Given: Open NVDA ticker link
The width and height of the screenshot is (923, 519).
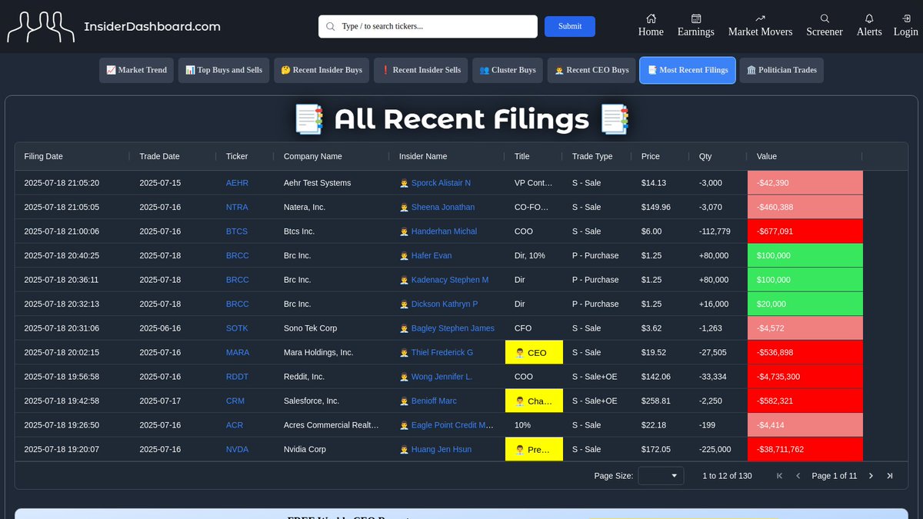Looking at the screenshot, I should pos(237,449).
